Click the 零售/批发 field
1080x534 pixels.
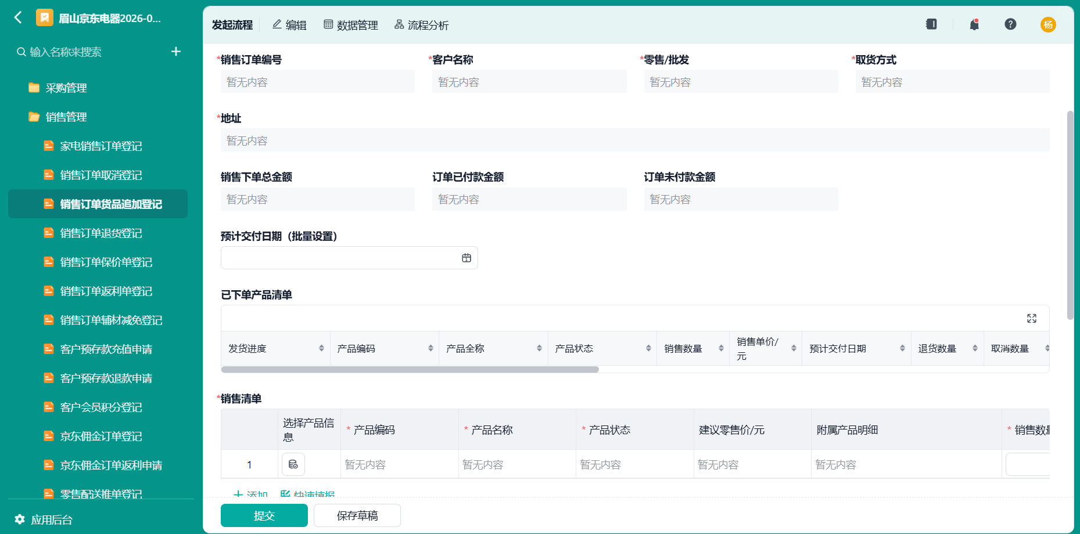(741, 82)
